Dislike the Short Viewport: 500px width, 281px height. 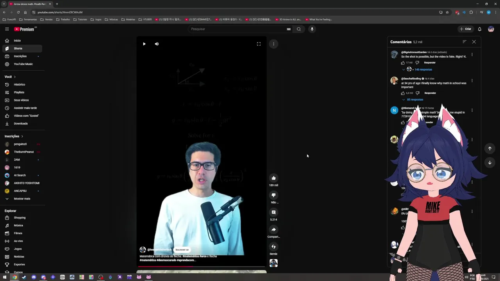point(273,195)
